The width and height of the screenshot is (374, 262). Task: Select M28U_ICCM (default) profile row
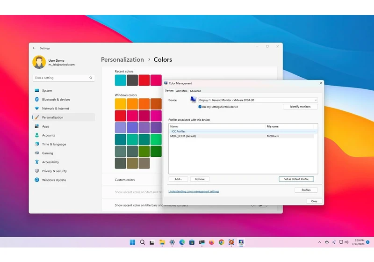point(242,136)
